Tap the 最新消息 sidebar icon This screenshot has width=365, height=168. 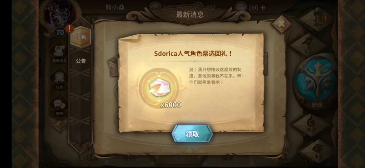tap(59, 54)
